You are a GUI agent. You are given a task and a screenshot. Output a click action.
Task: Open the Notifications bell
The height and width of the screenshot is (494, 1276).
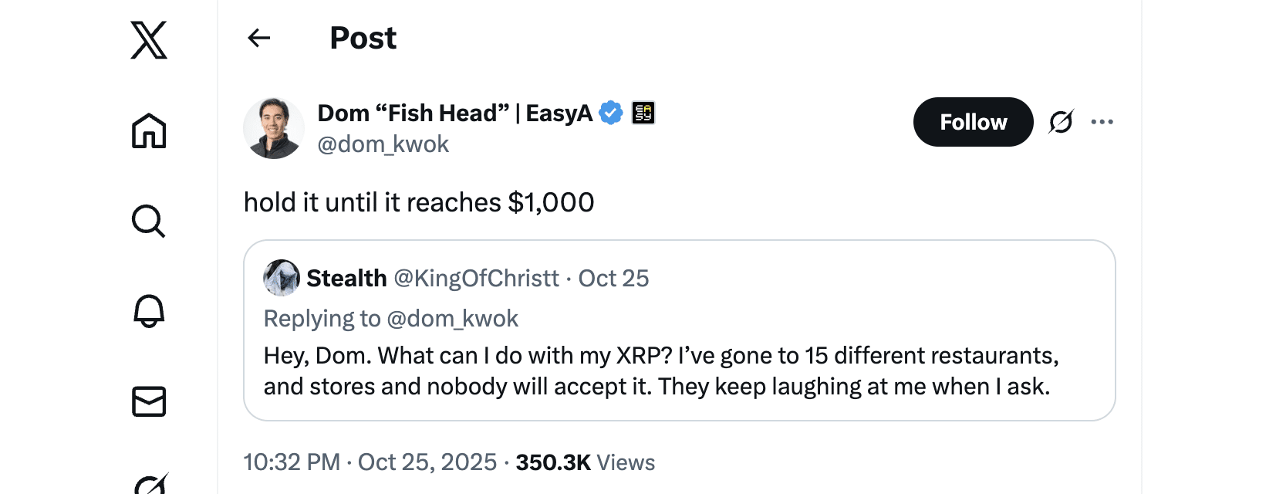click(149, 311)
